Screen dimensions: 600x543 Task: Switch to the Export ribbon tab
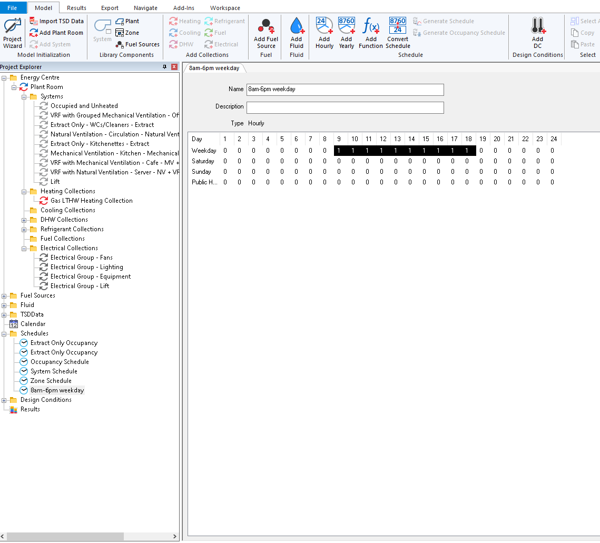click(x=110, y=8)
